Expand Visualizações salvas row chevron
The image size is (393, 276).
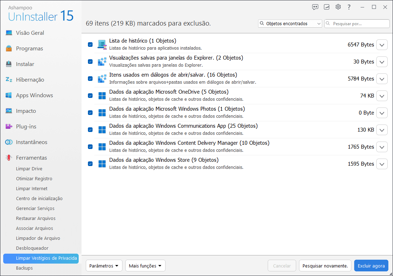coord(382,62)
